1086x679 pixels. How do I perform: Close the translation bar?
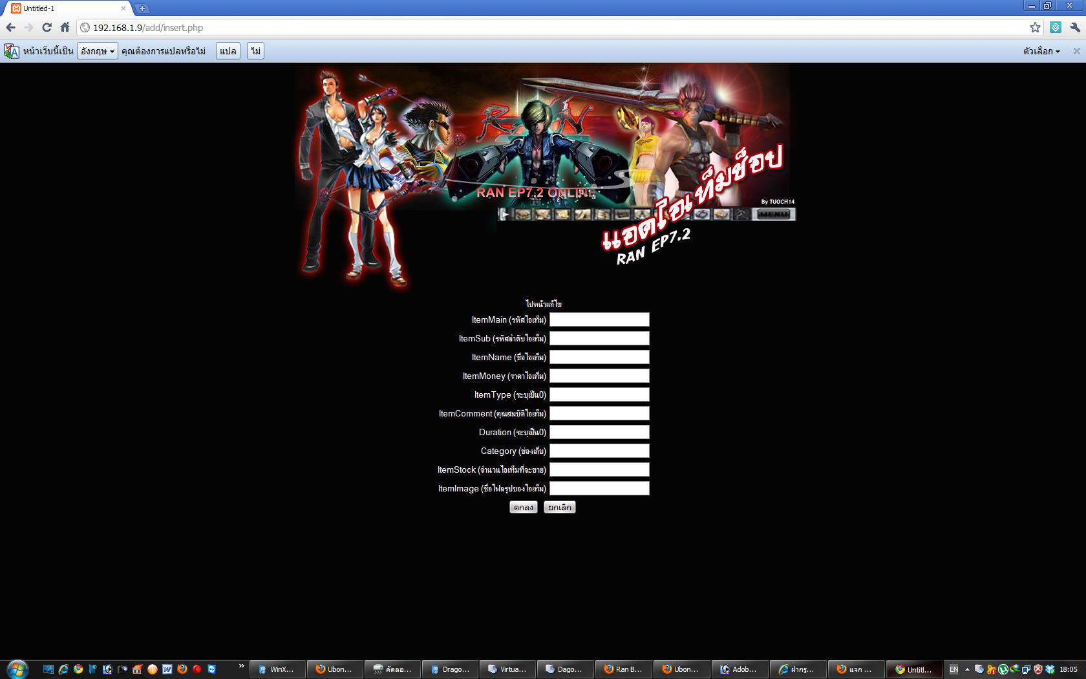[x=1076, y=51]
